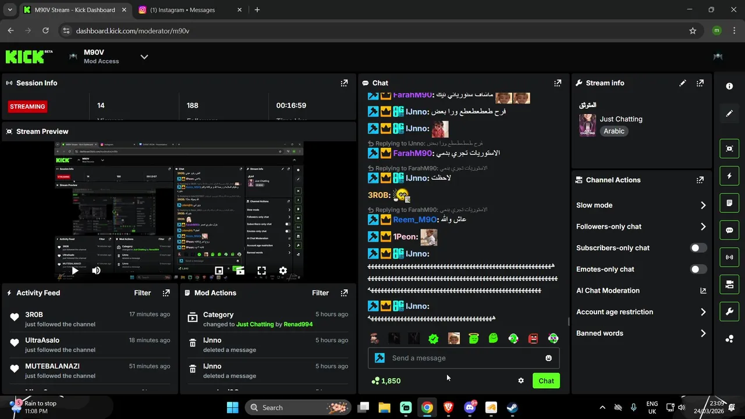Toggle Subscribers-only chat switch
Image resolution: width=745 pixels, height=419 pixels.
pos(698,248)
